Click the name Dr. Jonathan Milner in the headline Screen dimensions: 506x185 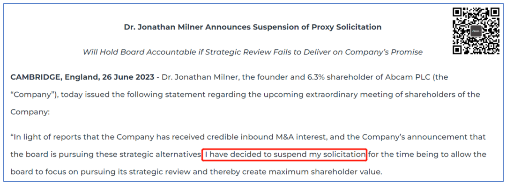point(164,27)
